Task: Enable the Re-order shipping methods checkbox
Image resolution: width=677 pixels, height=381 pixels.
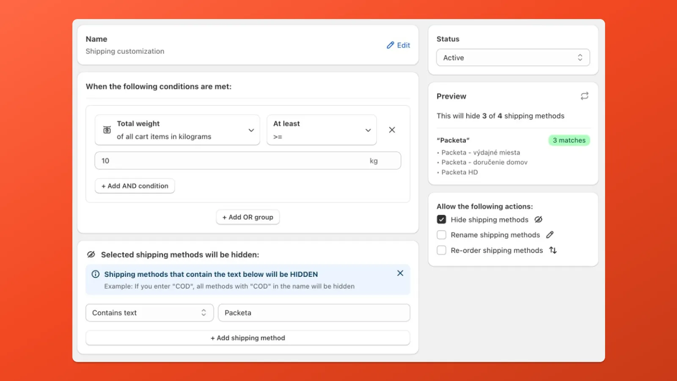Action: pos(441,250)
